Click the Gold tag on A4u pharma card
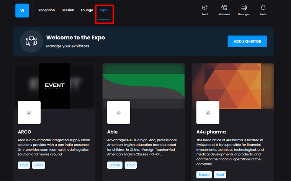 coord(220,175)
